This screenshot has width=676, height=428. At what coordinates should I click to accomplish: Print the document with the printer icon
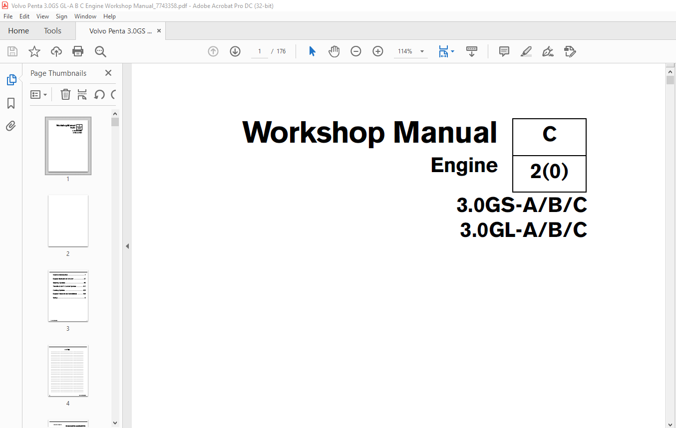coord(78,51)
